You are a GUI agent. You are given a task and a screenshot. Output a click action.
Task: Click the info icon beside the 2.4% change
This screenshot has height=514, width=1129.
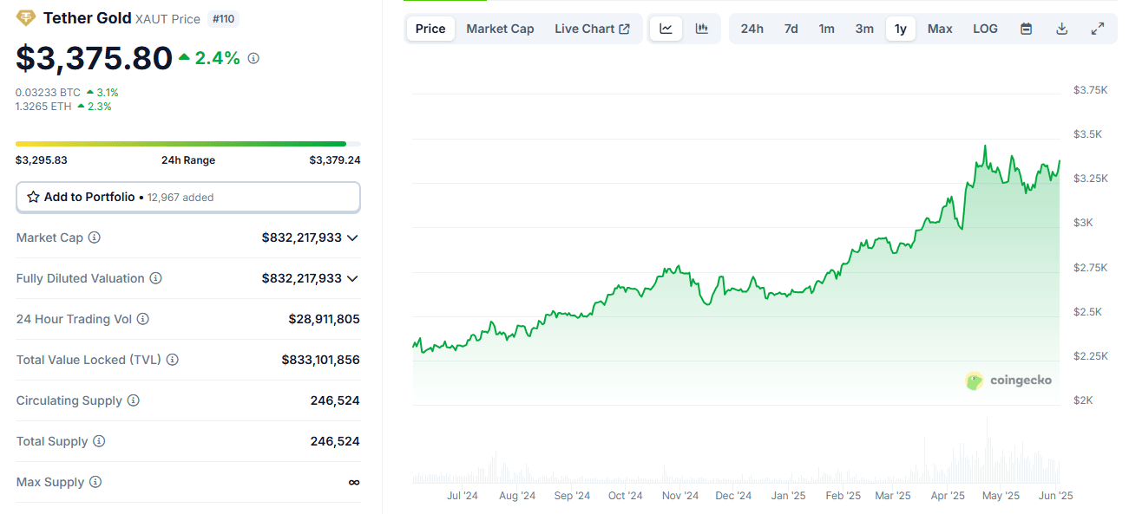click(253, 58)
